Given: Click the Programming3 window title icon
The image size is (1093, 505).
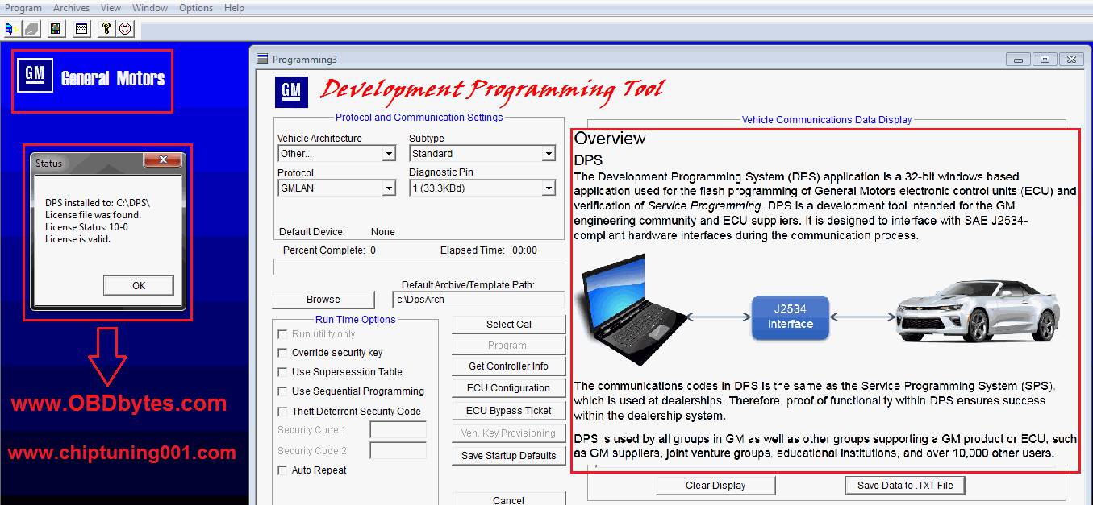Looking at the screenshot, I should [261, 59].
